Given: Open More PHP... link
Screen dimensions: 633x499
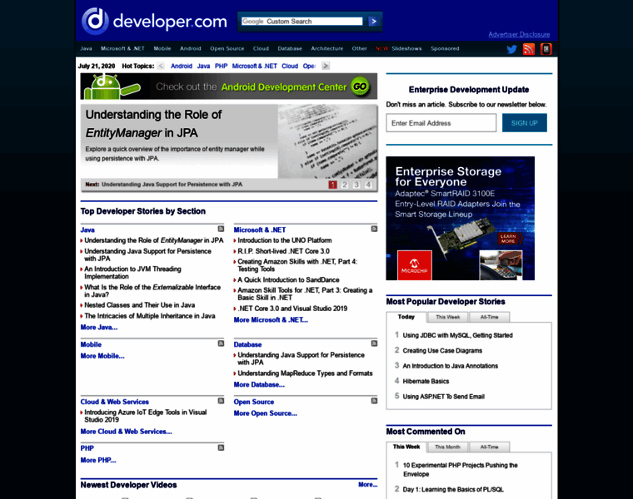Looking at the screenshot, I should [x=98, y=460].
